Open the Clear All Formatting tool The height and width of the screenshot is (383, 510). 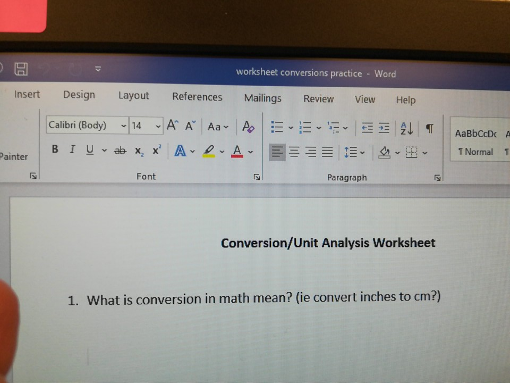pyautogui.click(x=248, y=126)
